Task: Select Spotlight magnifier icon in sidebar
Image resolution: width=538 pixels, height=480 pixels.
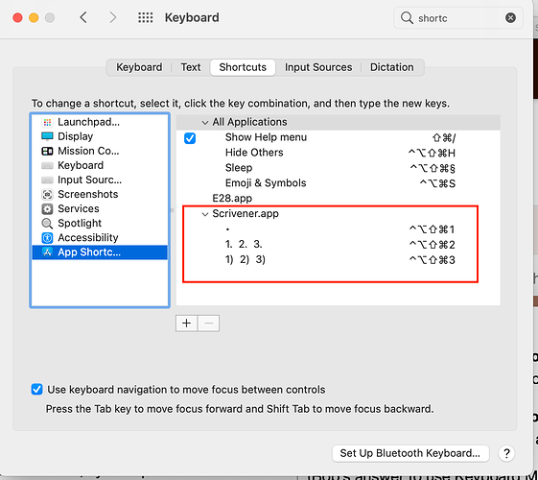Action: click(x=47, y=224)
